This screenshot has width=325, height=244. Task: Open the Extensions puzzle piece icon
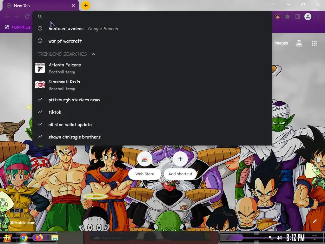[288, 17]
